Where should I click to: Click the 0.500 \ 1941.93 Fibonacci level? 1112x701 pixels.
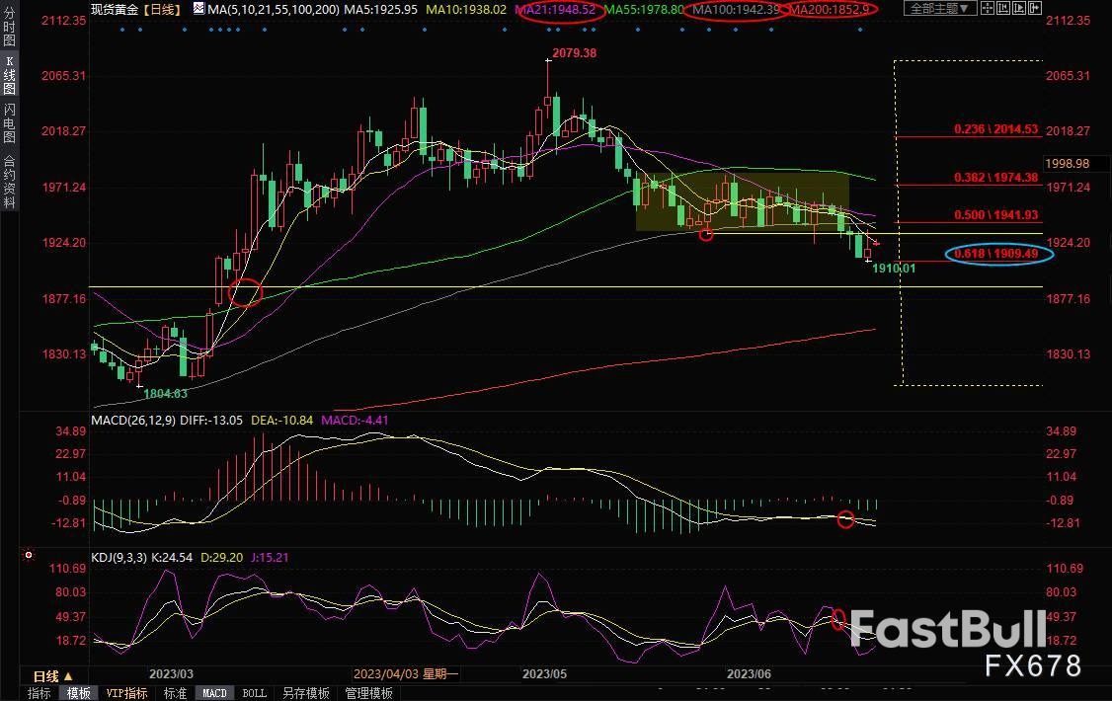995,215
